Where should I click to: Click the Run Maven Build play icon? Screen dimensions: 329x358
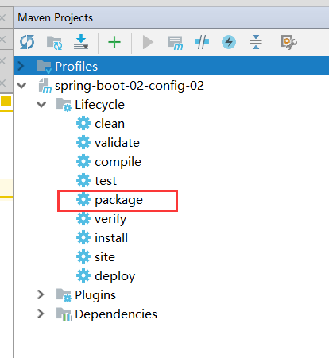point(148,42)
